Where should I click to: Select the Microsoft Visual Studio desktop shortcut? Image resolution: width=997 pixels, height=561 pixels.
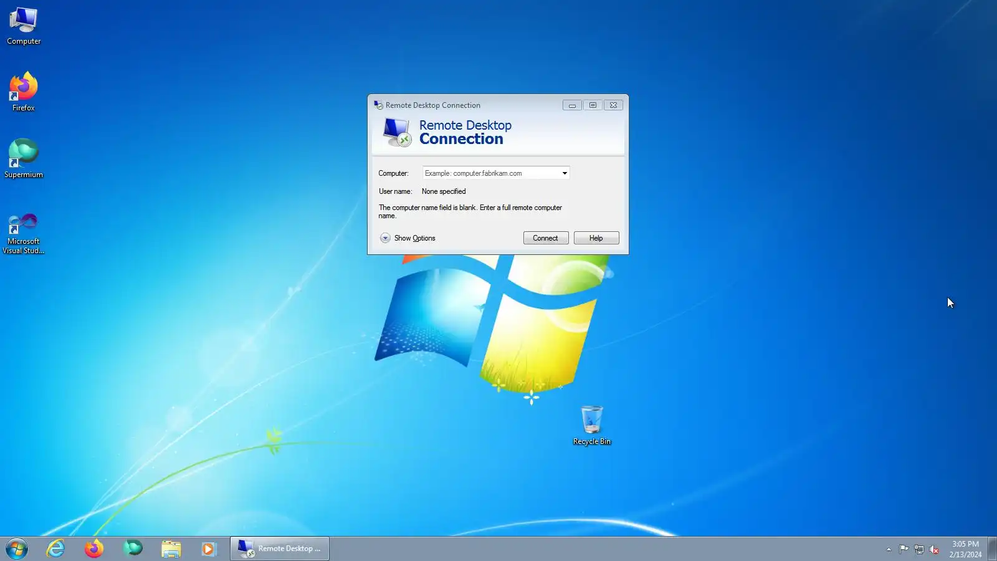click(x=24, y=234)
